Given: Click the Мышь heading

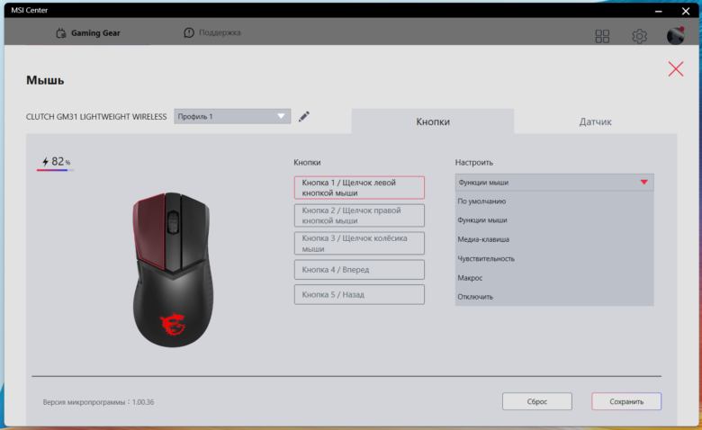Looking at the screenshot, I should point(45,81).
